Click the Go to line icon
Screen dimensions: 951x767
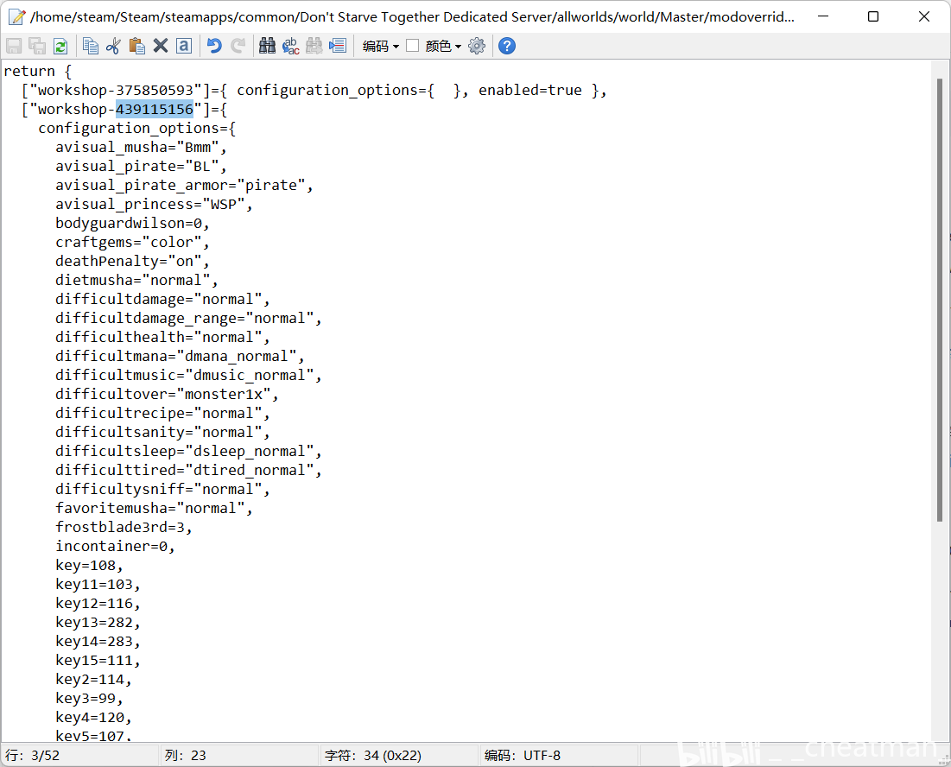tap(337, 46)
